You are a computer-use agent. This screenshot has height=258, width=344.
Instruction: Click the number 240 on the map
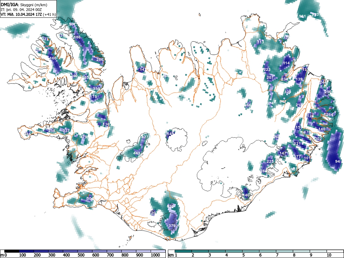click(74, 76)
